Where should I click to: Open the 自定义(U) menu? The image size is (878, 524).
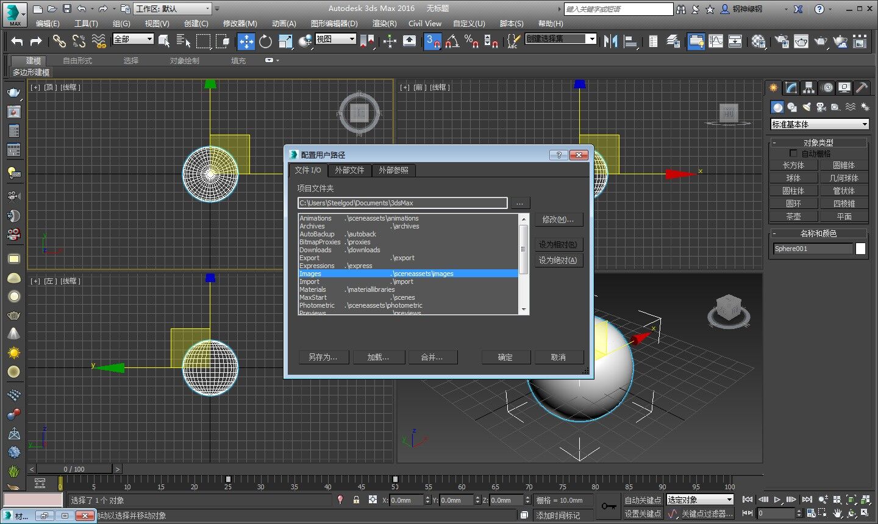pos(468,23)
